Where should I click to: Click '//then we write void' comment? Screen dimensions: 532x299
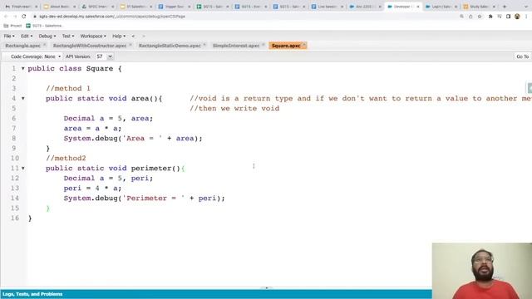234,109
